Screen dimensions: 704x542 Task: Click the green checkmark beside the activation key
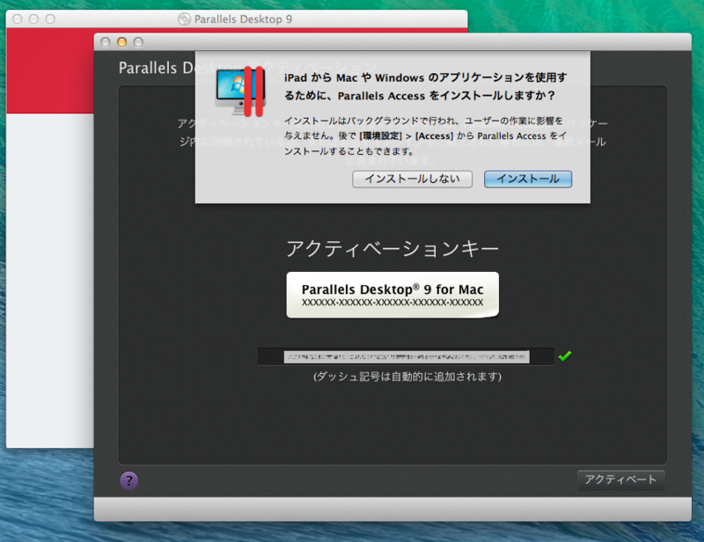tap(565, 355)
